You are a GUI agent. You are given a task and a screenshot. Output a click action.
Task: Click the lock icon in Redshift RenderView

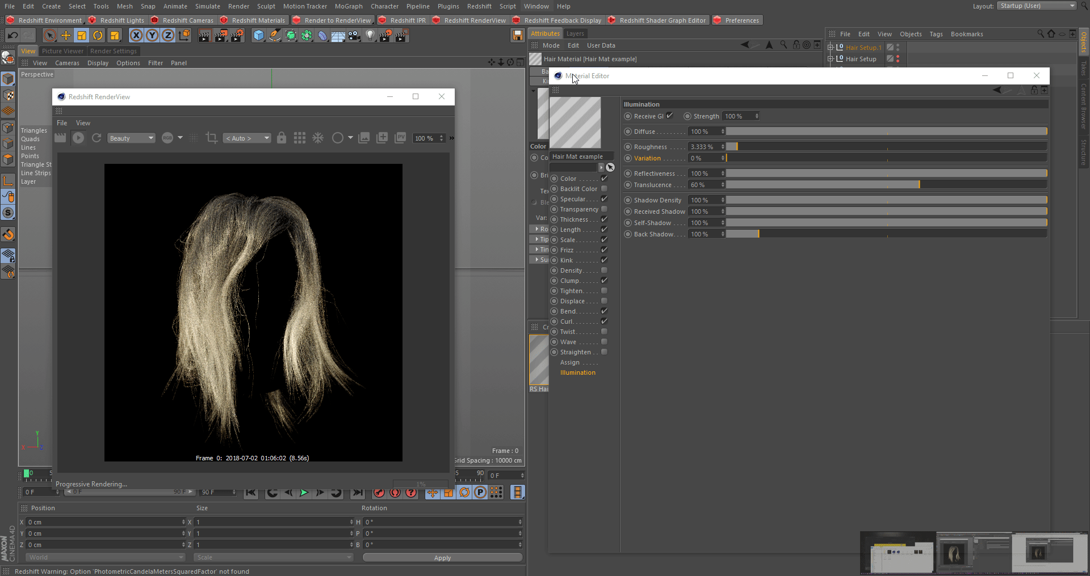pos(282,138)
